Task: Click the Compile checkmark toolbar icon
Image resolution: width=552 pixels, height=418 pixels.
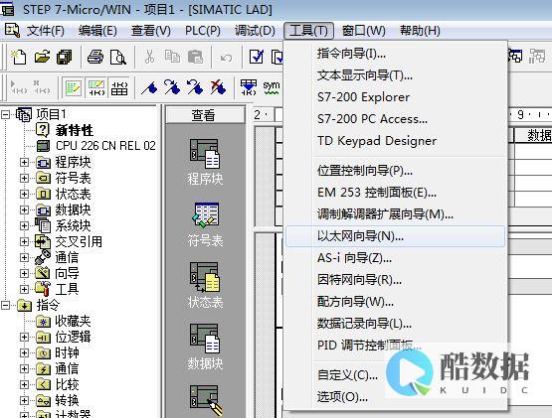Action: pyautogui.click(x=257, y=57)
